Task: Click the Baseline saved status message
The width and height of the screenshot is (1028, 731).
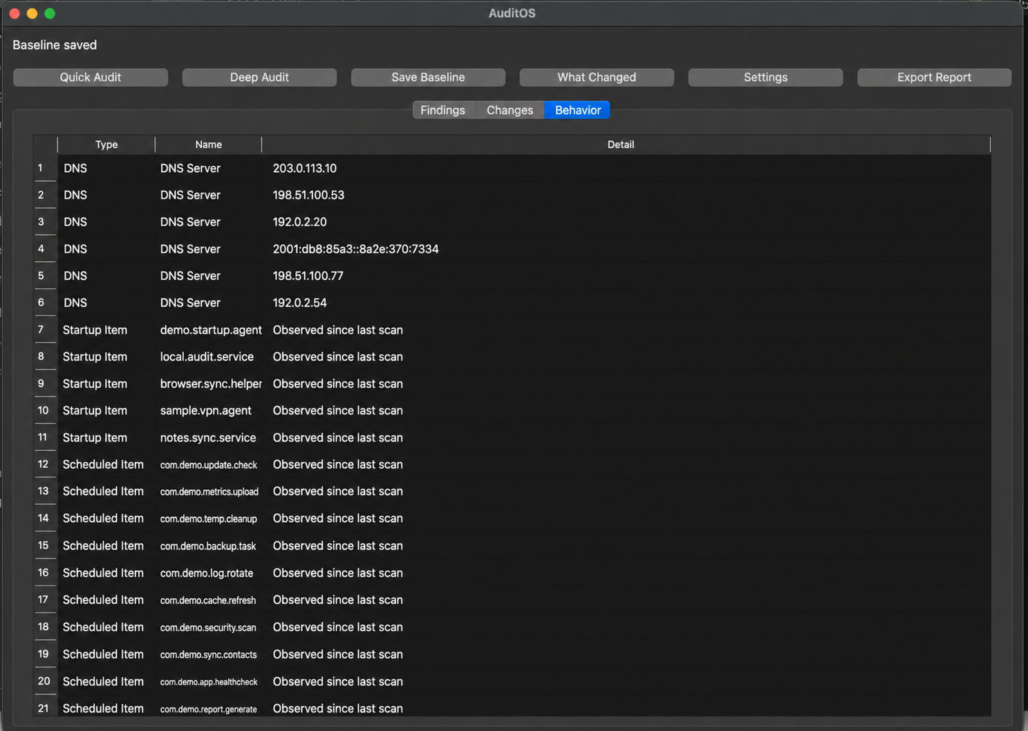Action: [55, 45]
